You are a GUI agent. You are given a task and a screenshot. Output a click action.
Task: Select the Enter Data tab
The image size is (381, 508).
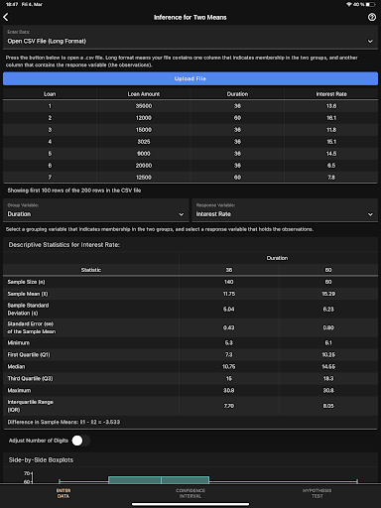tap(63, 493)
